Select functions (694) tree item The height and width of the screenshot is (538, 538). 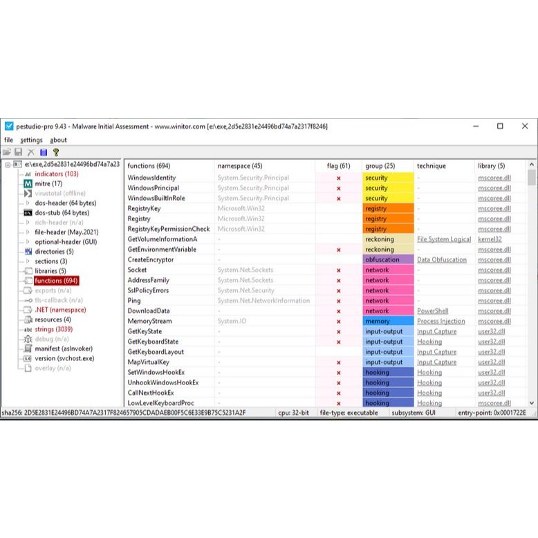point(56,281)
